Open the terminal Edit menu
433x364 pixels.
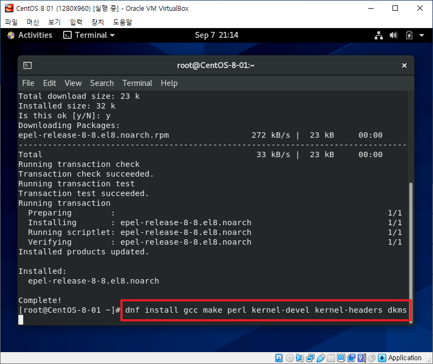click(50, 83)
